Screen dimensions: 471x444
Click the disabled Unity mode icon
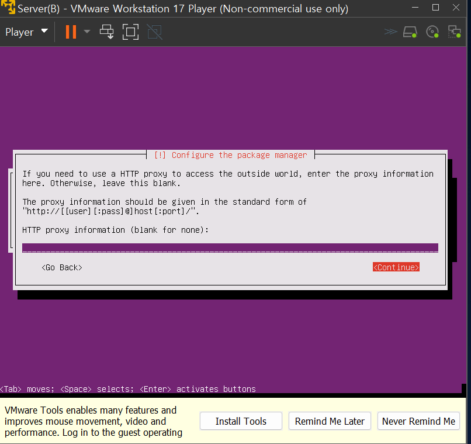point(155,32)
